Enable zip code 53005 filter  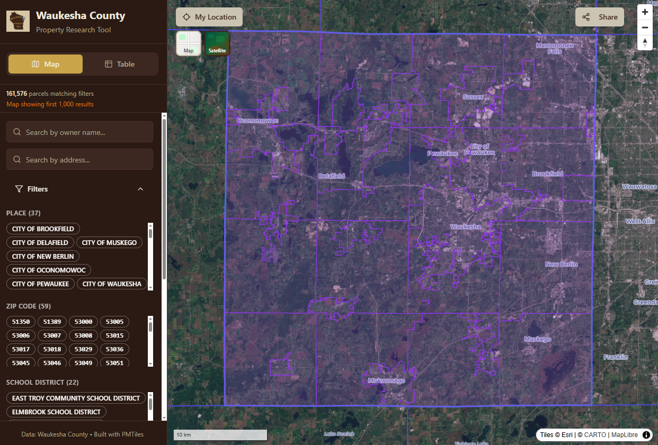coord(114,322)
